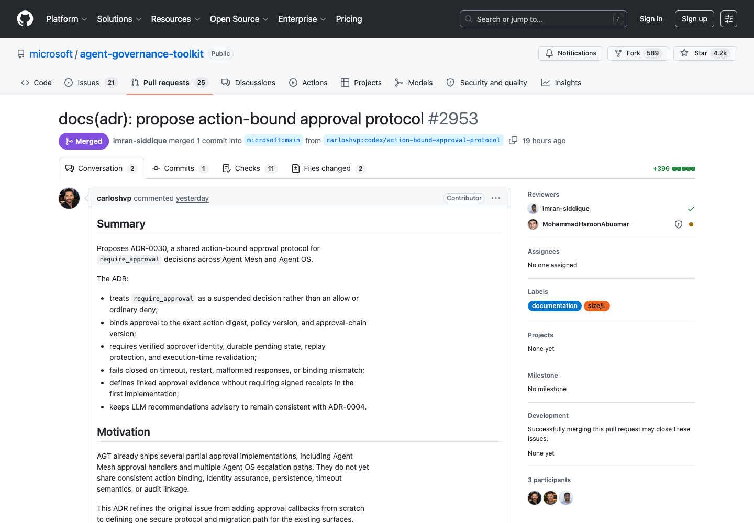The image size is (754, 523).
Task: Open the Files changed tab
Action: [x=328, y=168]
